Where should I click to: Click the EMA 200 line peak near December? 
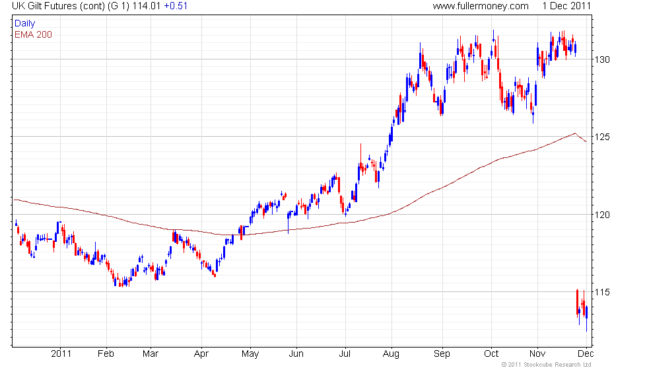[575, 133]
